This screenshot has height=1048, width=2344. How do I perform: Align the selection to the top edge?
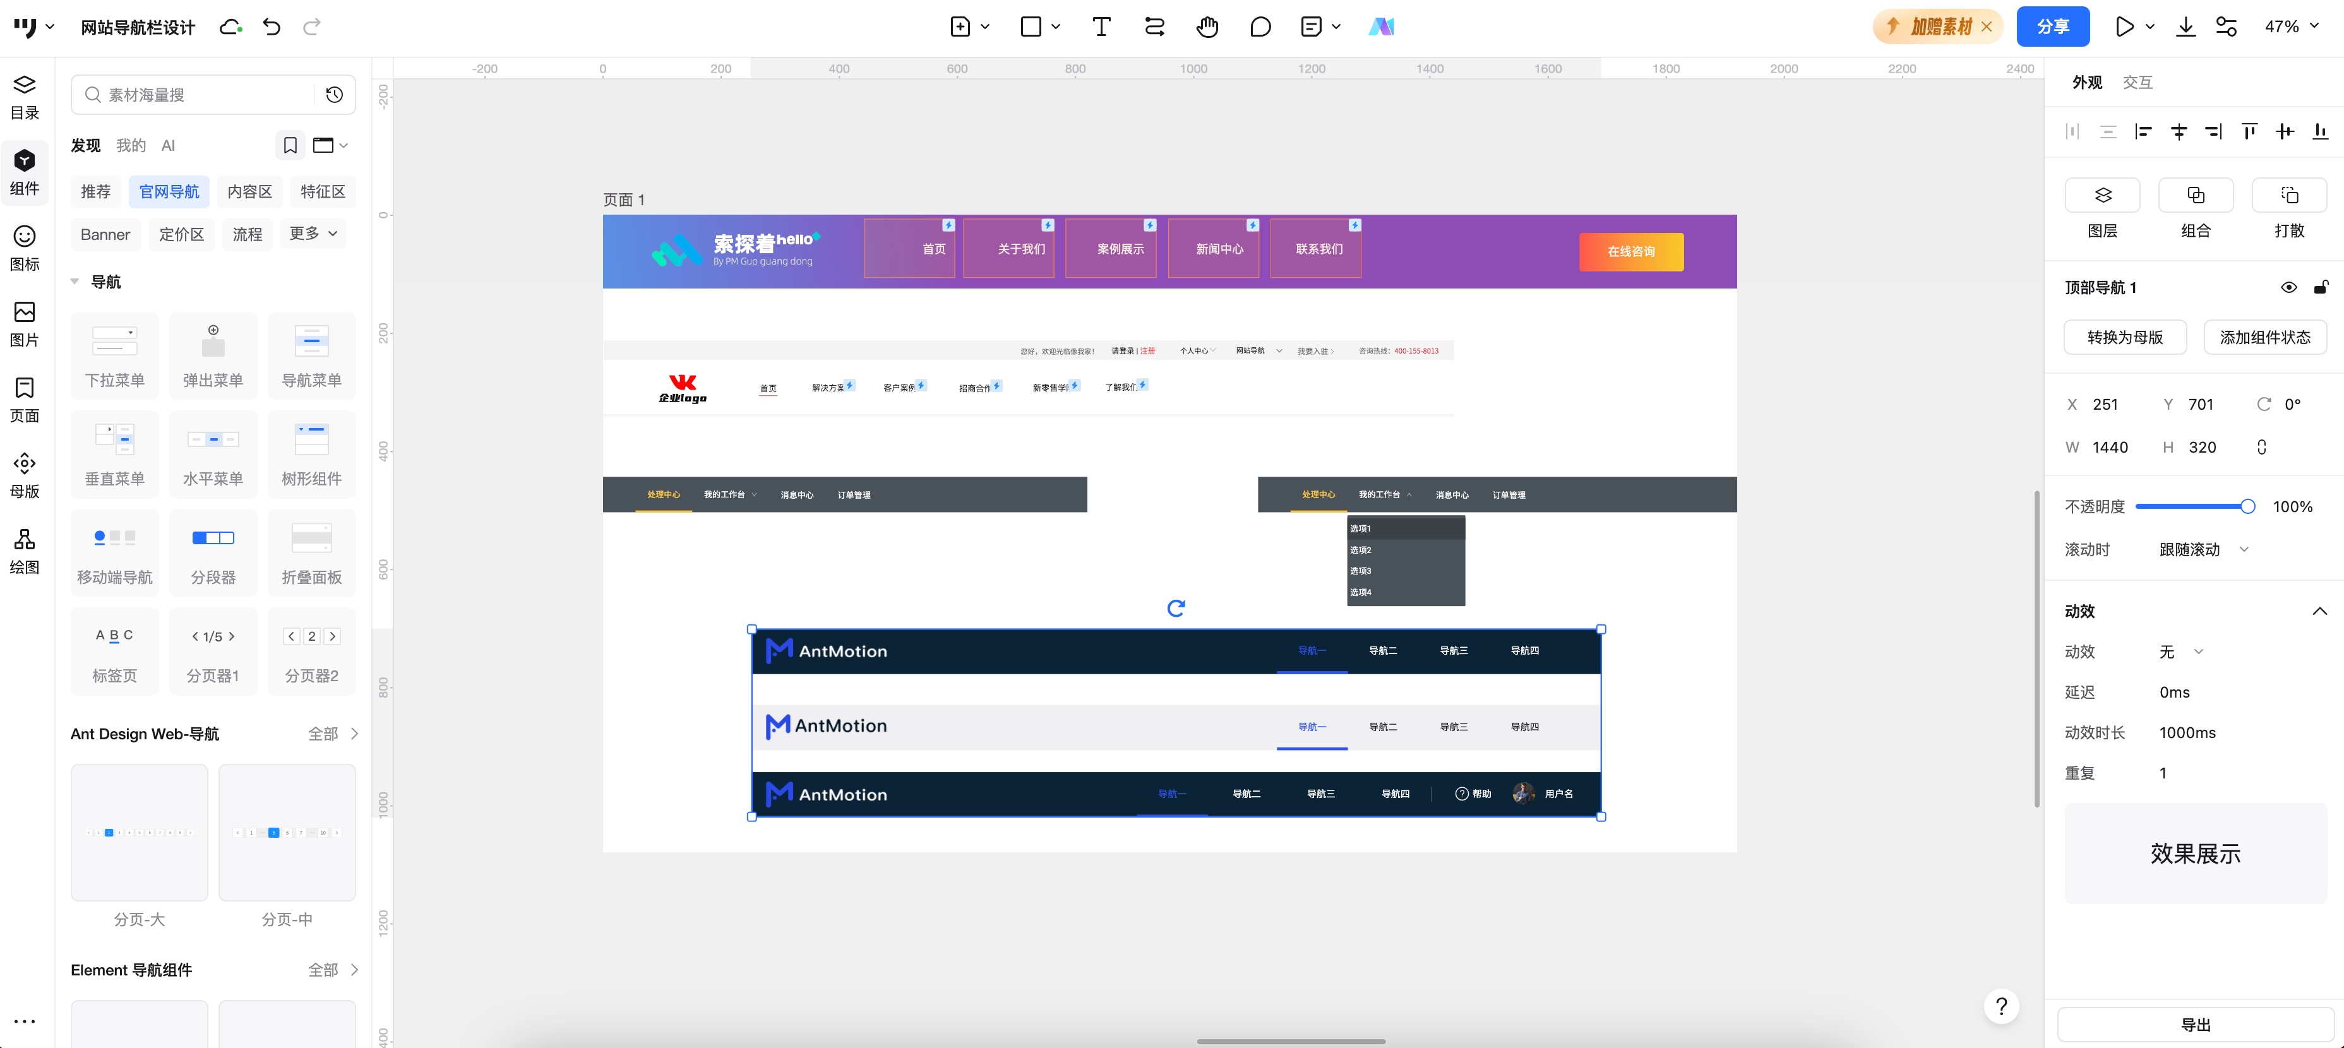point(2249,132)
